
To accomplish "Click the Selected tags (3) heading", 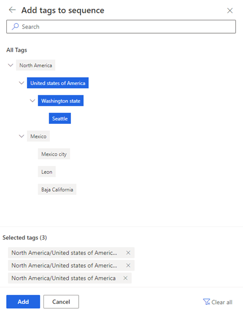I will tap(25, 237).
